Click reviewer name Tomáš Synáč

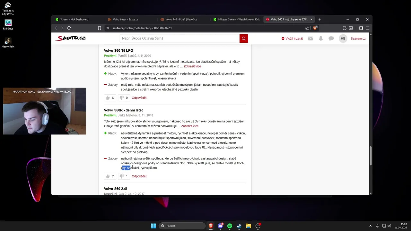(127, 56)
